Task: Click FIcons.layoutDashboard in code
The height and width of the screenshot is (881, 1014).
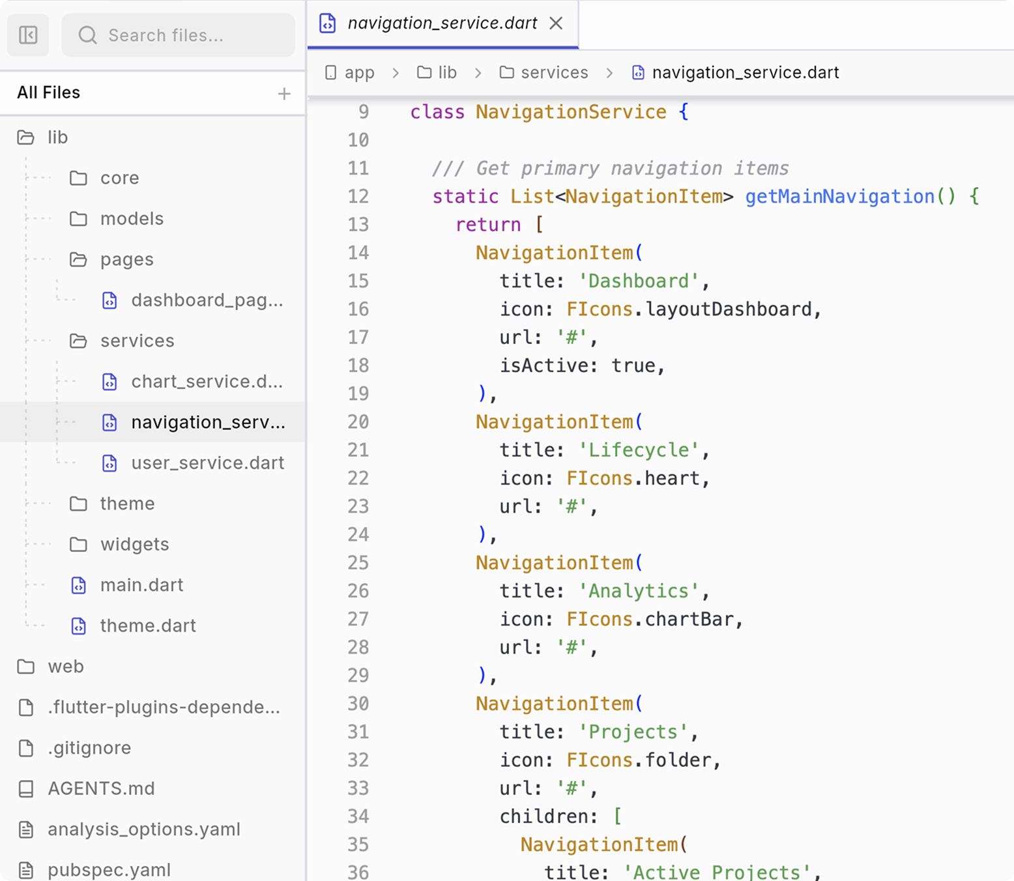Action: click(689, 309)
